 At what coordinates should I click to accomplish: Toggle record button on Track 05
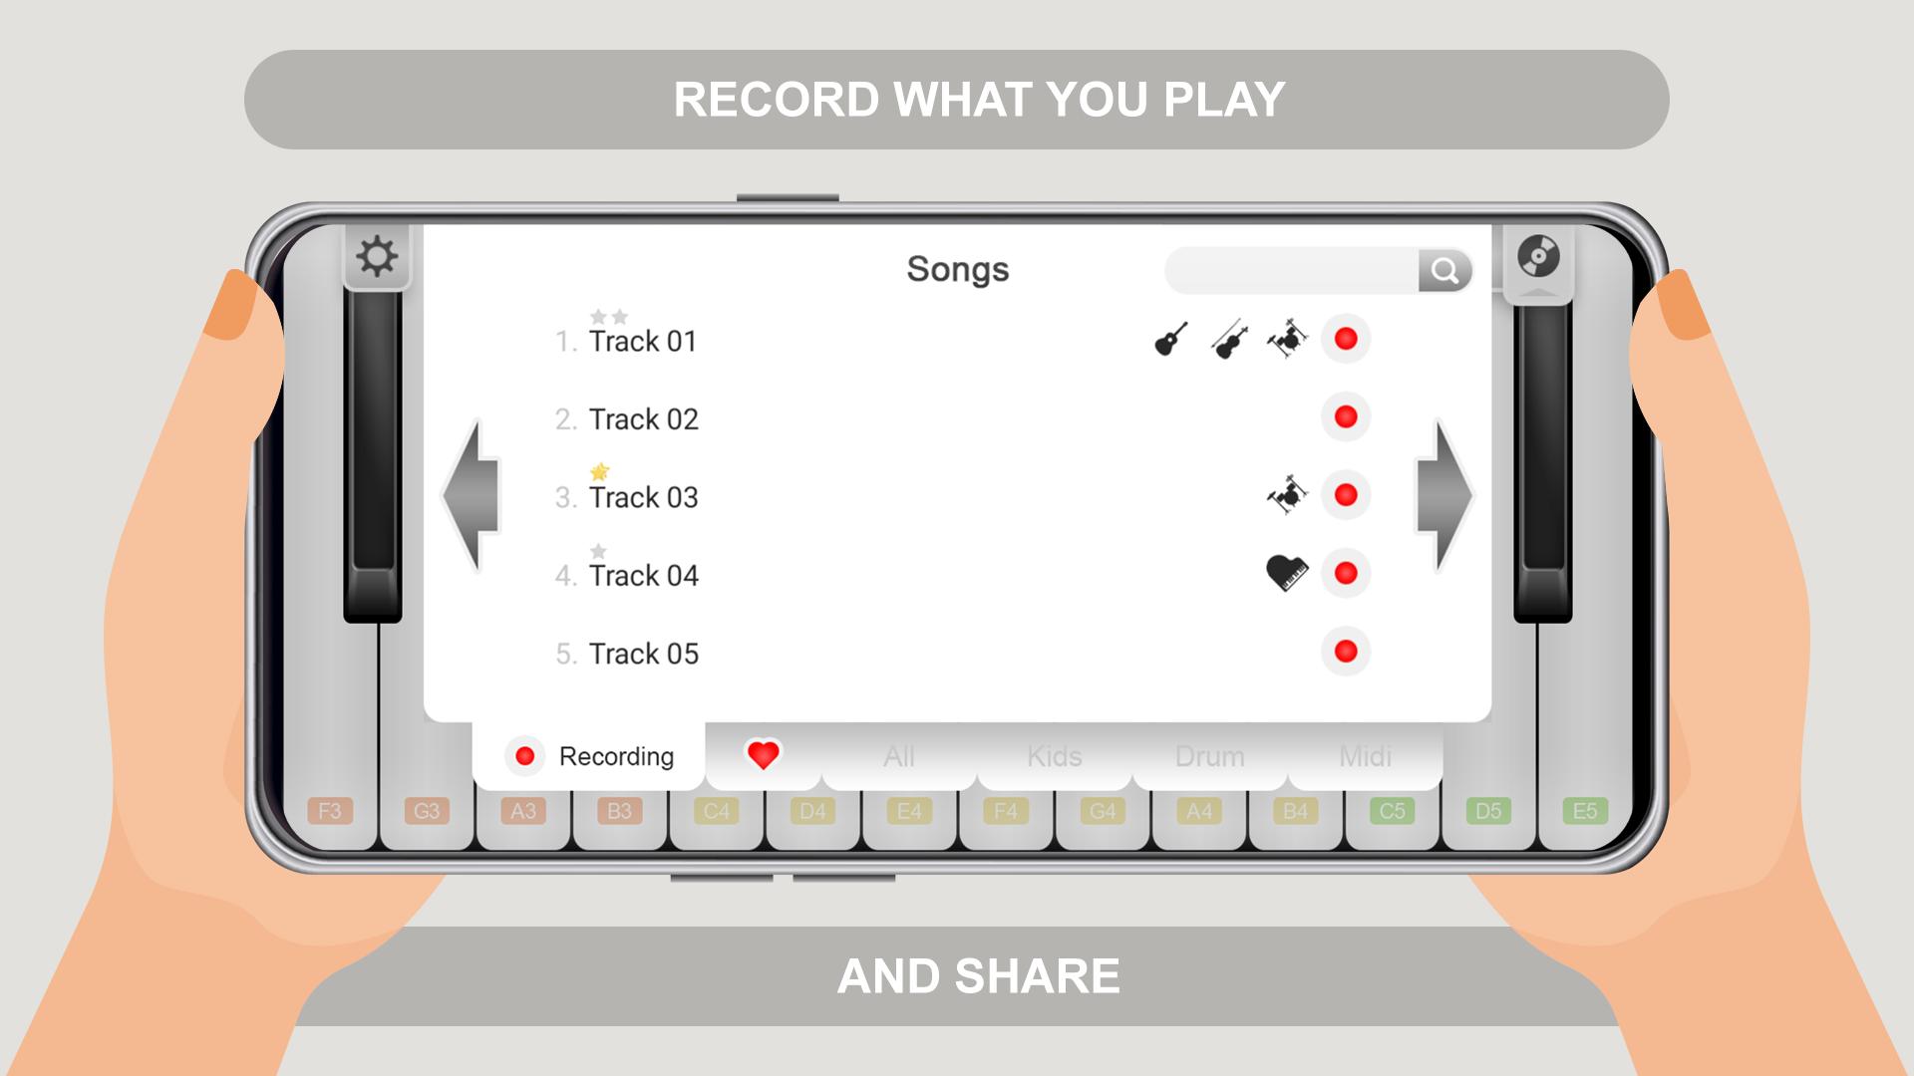pos(1346,651)
